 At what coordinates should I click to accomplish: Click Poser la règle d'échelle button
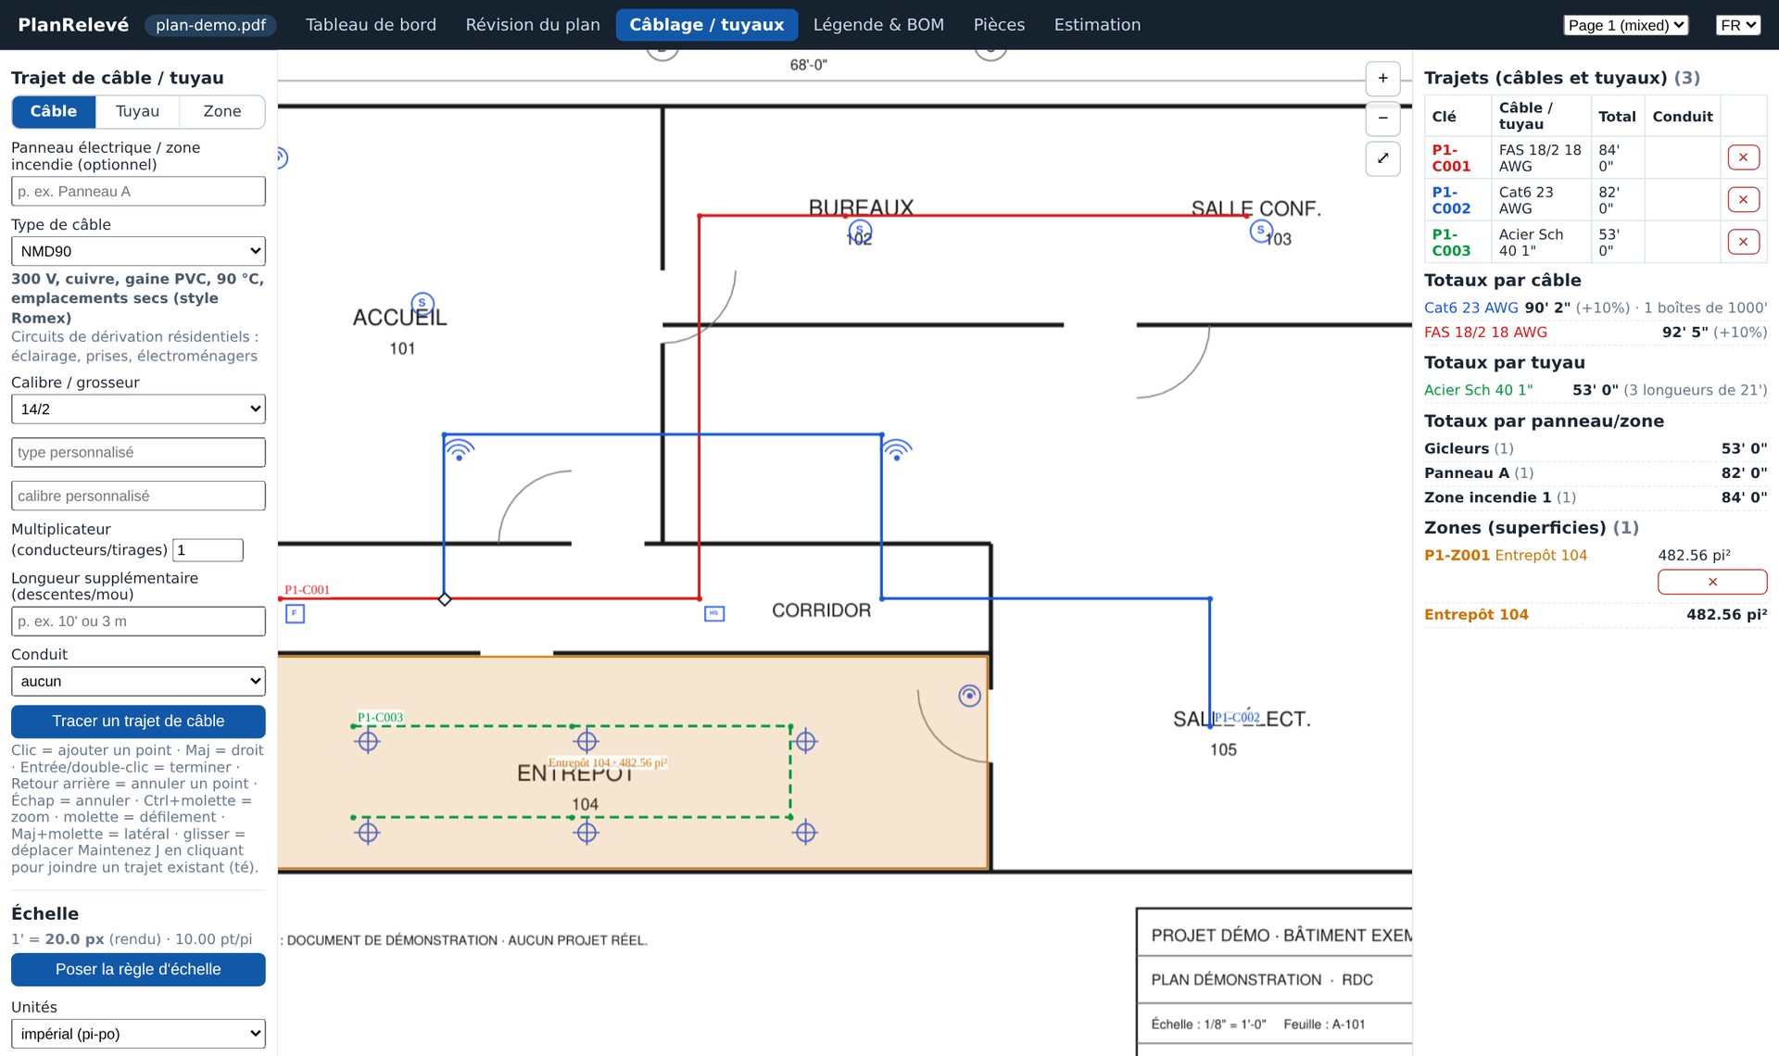click(138, 970)
